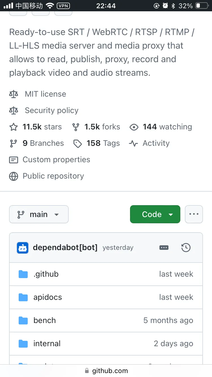The height and width of the screenshot is (377, 212).
Task: Open the internal folder
Action: tap(47, 344)
